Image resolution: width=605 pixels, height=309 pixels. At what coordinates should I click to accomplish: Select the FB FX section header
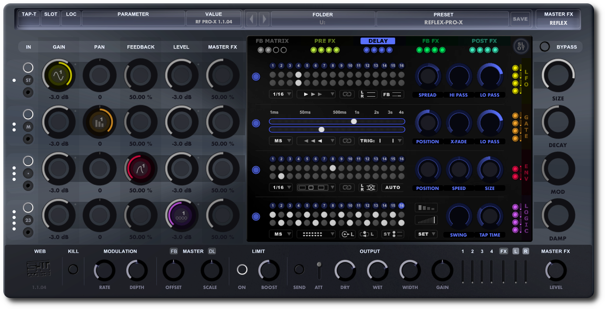tap(431, 41)
